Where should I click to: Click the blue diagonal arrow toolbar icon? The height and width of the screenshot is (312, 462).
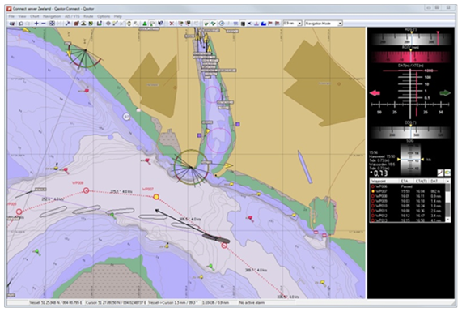[x=68, y=24]
